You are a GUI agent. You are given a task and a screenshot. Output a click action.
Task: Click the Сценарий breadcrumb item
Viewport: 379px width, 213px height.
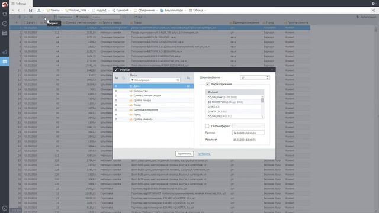tap(120, 11)
